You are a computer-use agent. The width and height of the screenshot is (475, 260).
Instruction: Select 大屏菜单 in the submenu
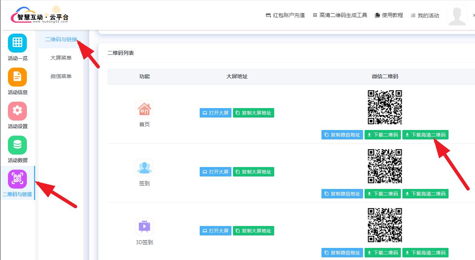(x=61, y=58)
